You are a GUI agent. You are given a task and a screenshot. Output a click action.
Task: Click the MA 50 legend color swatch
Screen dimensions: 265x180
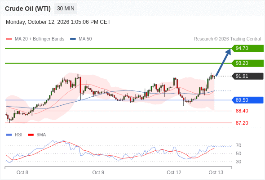pos(73,39)
